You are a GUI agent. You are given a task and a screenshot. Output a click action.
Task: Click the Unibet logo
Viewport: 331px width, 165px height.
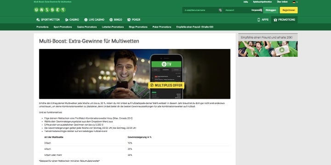coord(50,10)
